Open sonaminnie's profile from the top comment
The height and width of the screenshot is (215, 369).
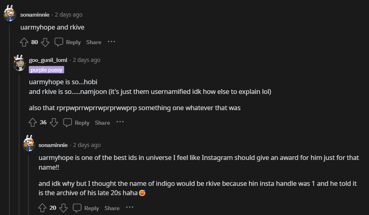pos(35,15)
